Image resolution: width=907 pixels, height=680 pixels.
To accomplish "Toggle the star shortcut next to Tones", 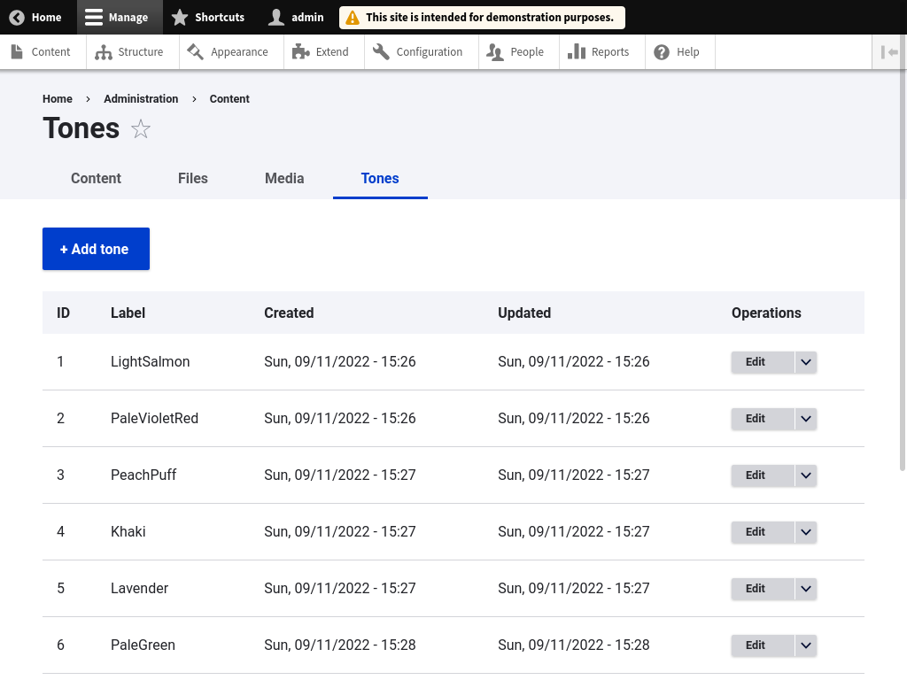I will [141, 129].
